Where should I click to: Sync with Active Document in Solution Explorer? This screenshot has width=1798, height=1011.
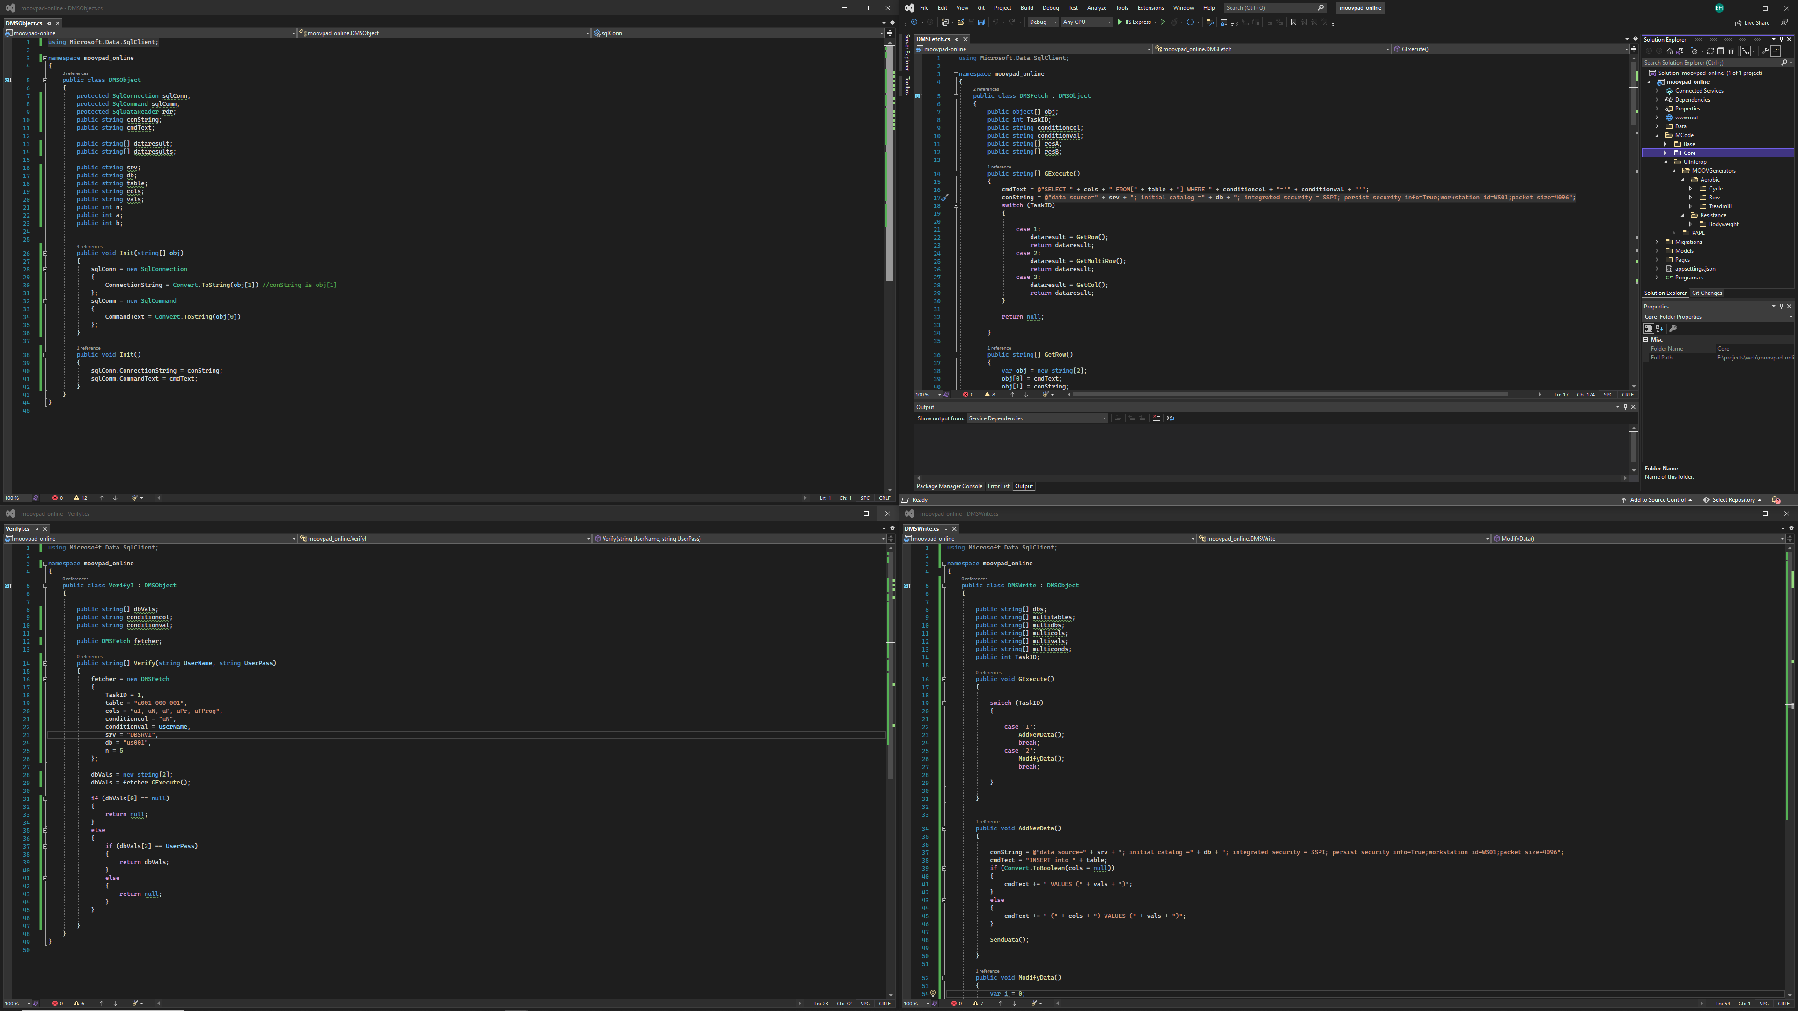(1711, 51)
